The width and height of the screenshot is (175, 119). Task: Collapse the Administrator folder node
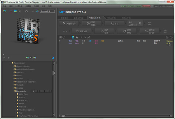(12, 63)
